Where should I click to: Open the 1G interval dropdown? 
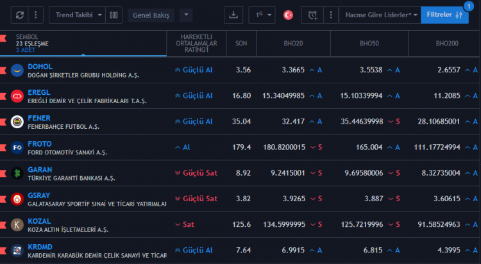click(x=262, y=15)
